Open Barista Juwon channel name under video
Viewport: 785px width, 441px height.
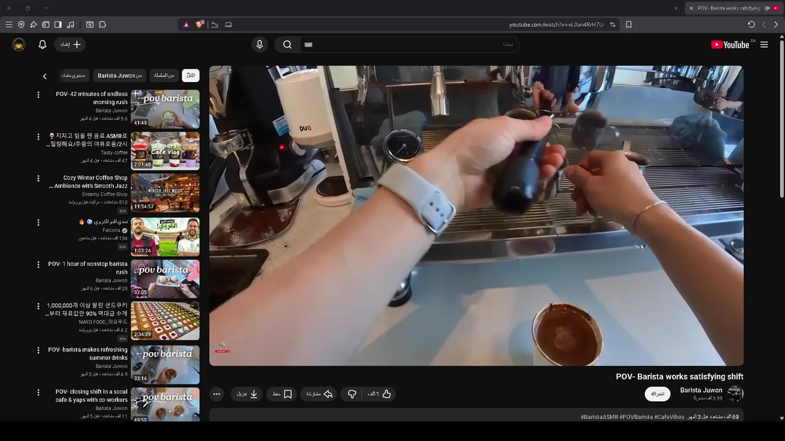[x=701, y=390]
